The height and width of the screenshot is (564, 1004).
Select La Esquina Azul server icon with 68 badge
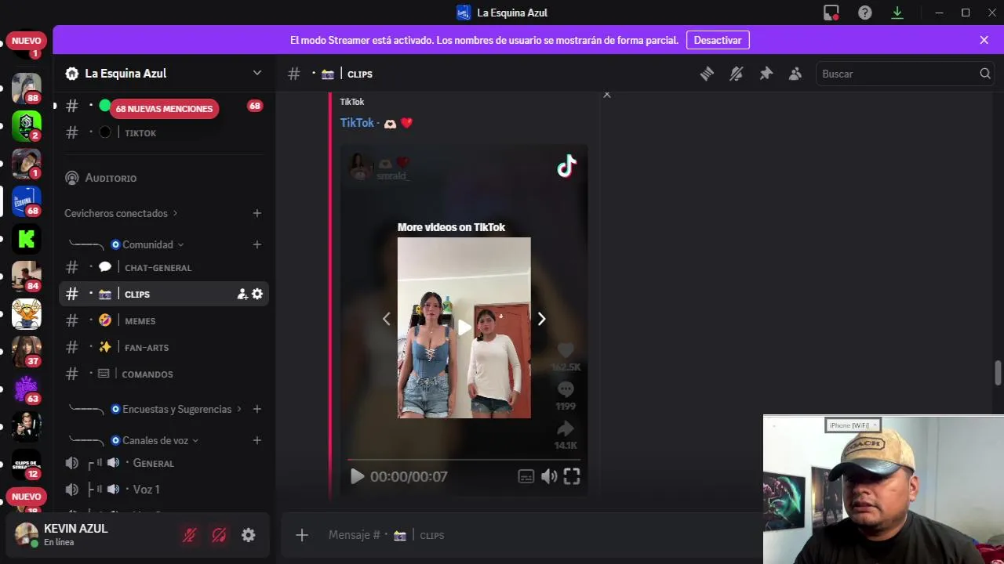[27, 201]
